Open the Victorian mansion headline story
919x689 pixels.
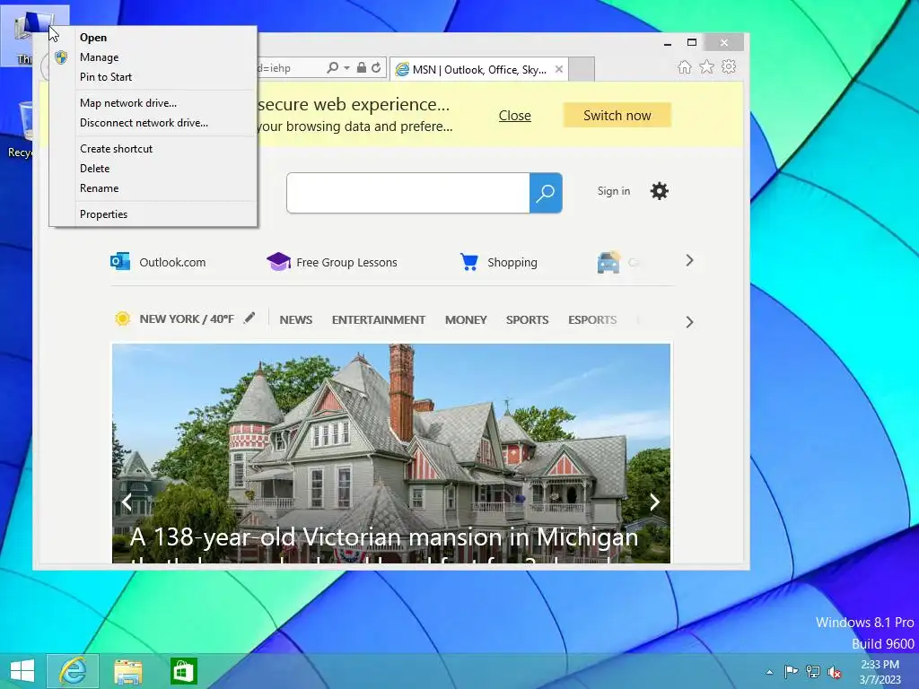(384, 537)
